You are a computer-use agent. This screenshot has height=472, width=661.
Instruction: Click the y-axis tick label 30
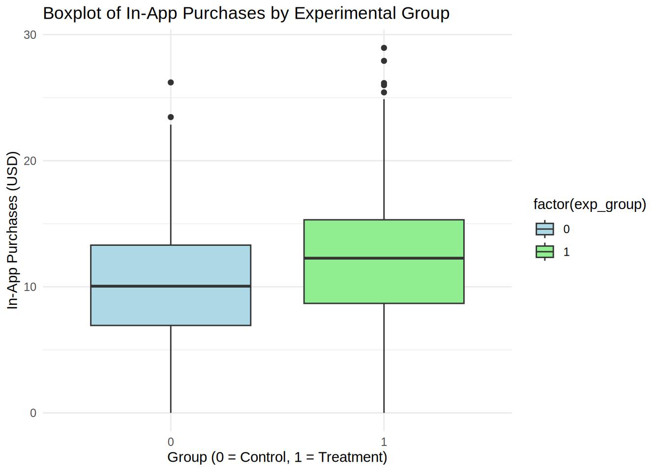click(30, 35)
